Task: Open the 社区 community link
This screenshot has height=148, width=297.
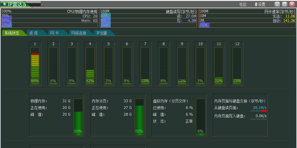Action: click(x=243, y=4)
